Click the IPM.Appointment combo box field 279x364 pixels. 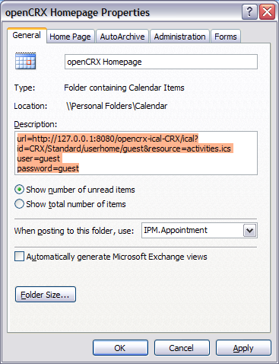[199, 231]
